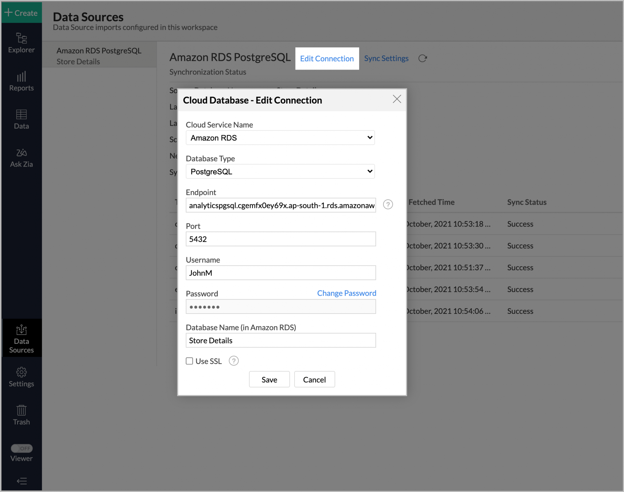Enable the Use SSL checkbox
Viewport: 624px width, 492px height.
(189, 361)
